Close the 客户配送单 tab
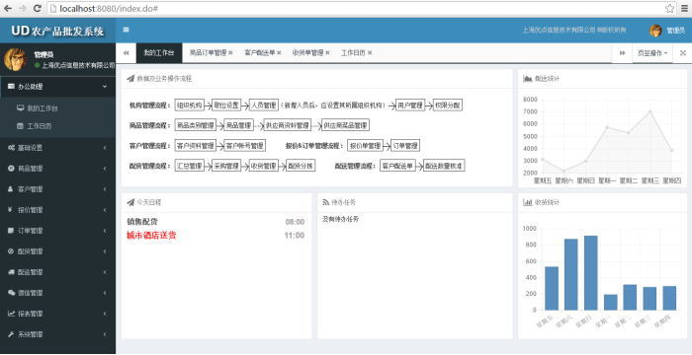Image resolution: width=692 pixels, height=355 pixels. tap(279, 53)
